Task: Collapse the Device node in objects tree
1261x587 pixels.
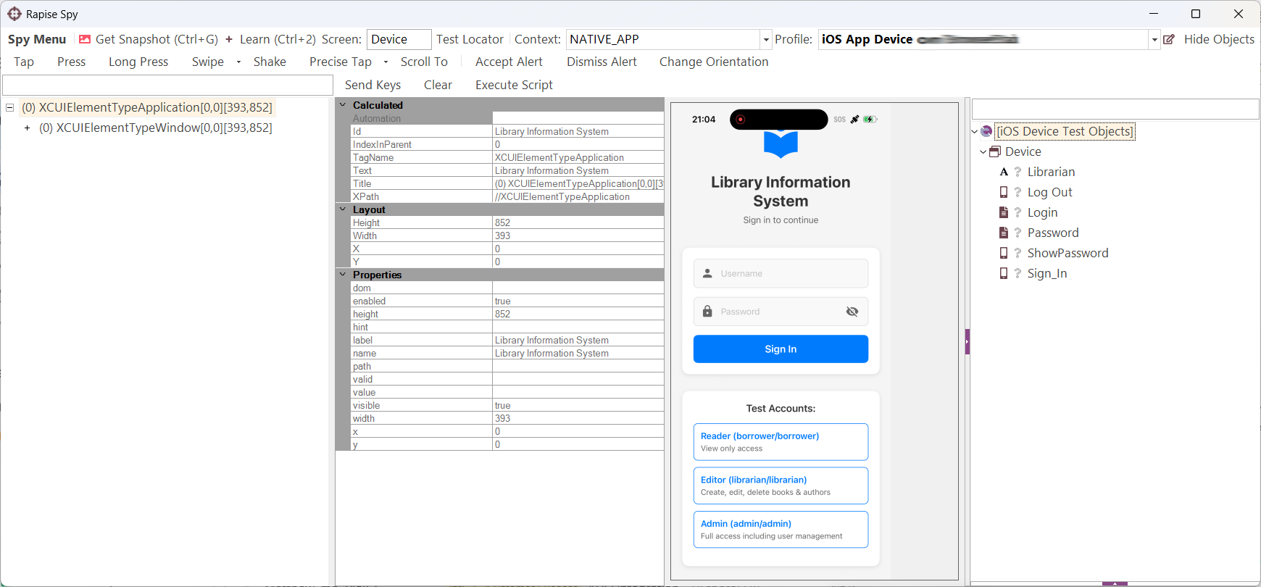Action: pyautogui.click(x=983, y=151)
